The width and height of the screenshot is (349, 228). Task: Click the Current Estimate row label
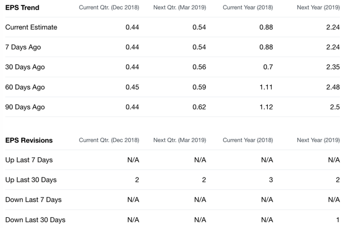[x=31, y=27]
